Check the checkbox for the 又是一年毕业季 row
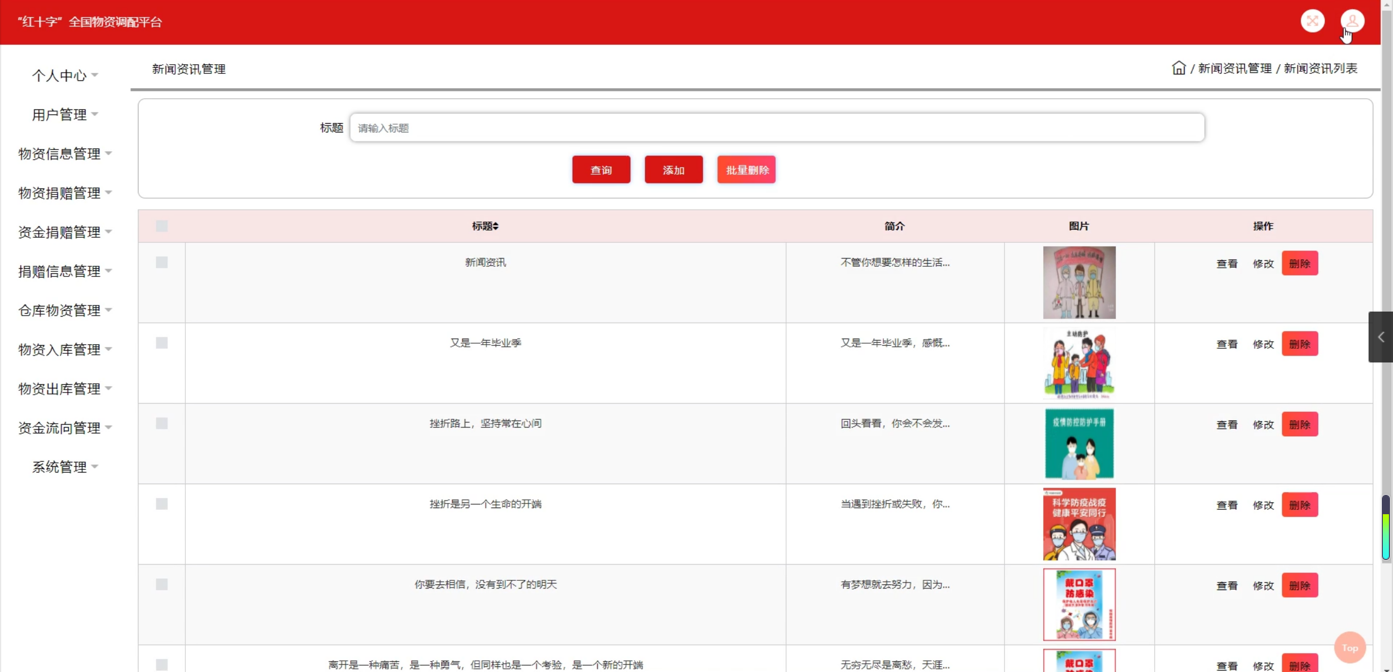Screen dimensions: 1393x672 (162, 343)
